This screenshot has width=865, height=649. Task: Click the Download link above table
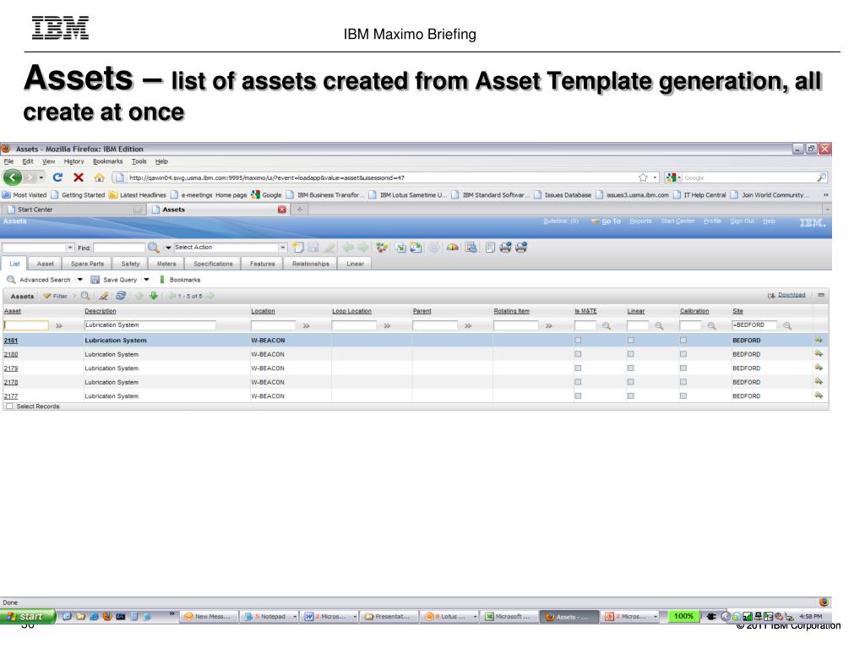[x=792, y=295]
